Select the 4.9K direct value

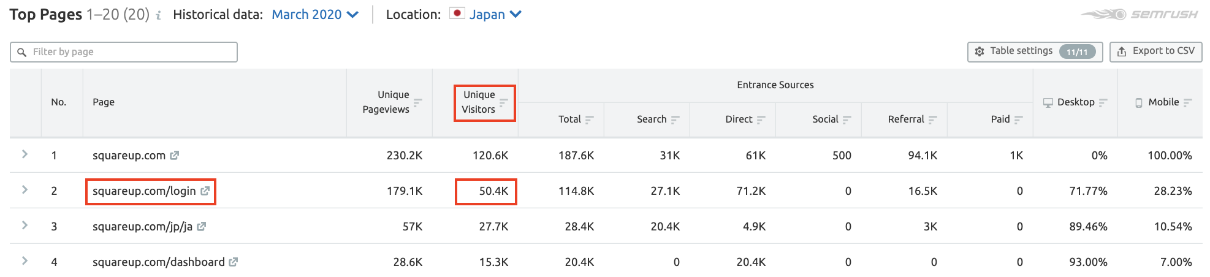click(754, 227)
